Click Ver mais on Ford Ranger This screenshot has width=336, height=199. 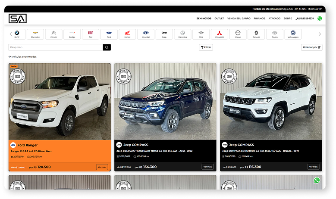[x=102, y=167]
